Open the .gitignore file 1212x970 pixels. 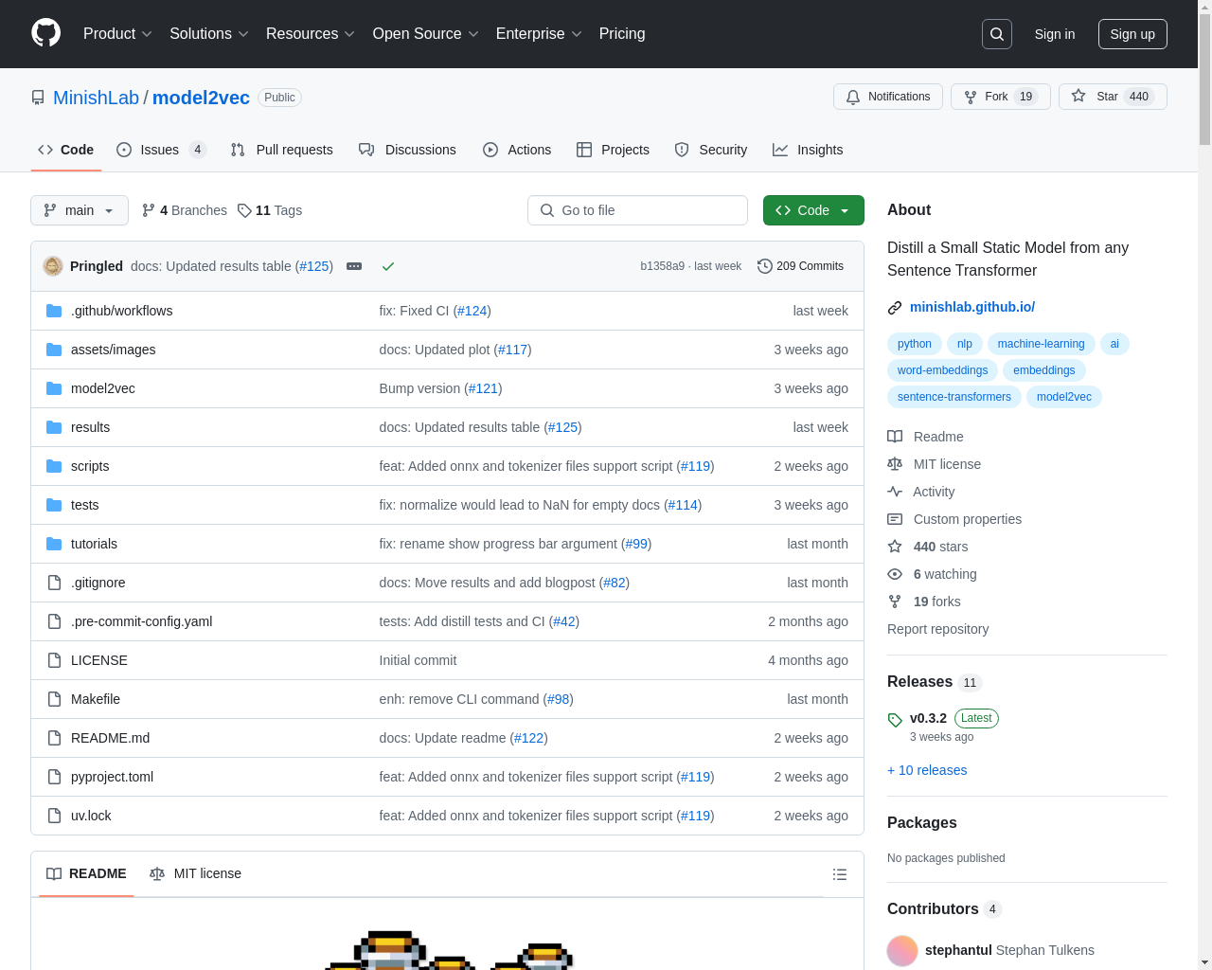pos(98,583)
